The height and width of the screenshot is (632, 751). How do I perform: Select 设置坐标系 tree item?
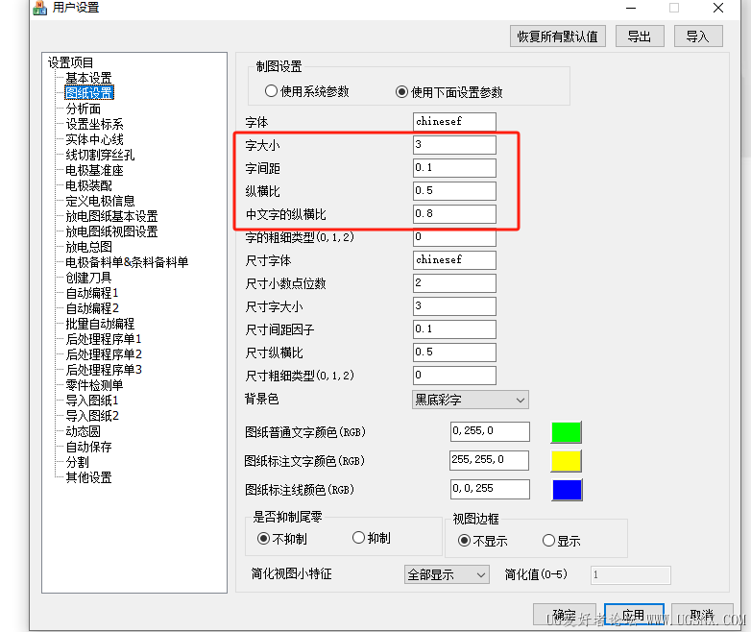pyautogui.click(x=94, y=124)
